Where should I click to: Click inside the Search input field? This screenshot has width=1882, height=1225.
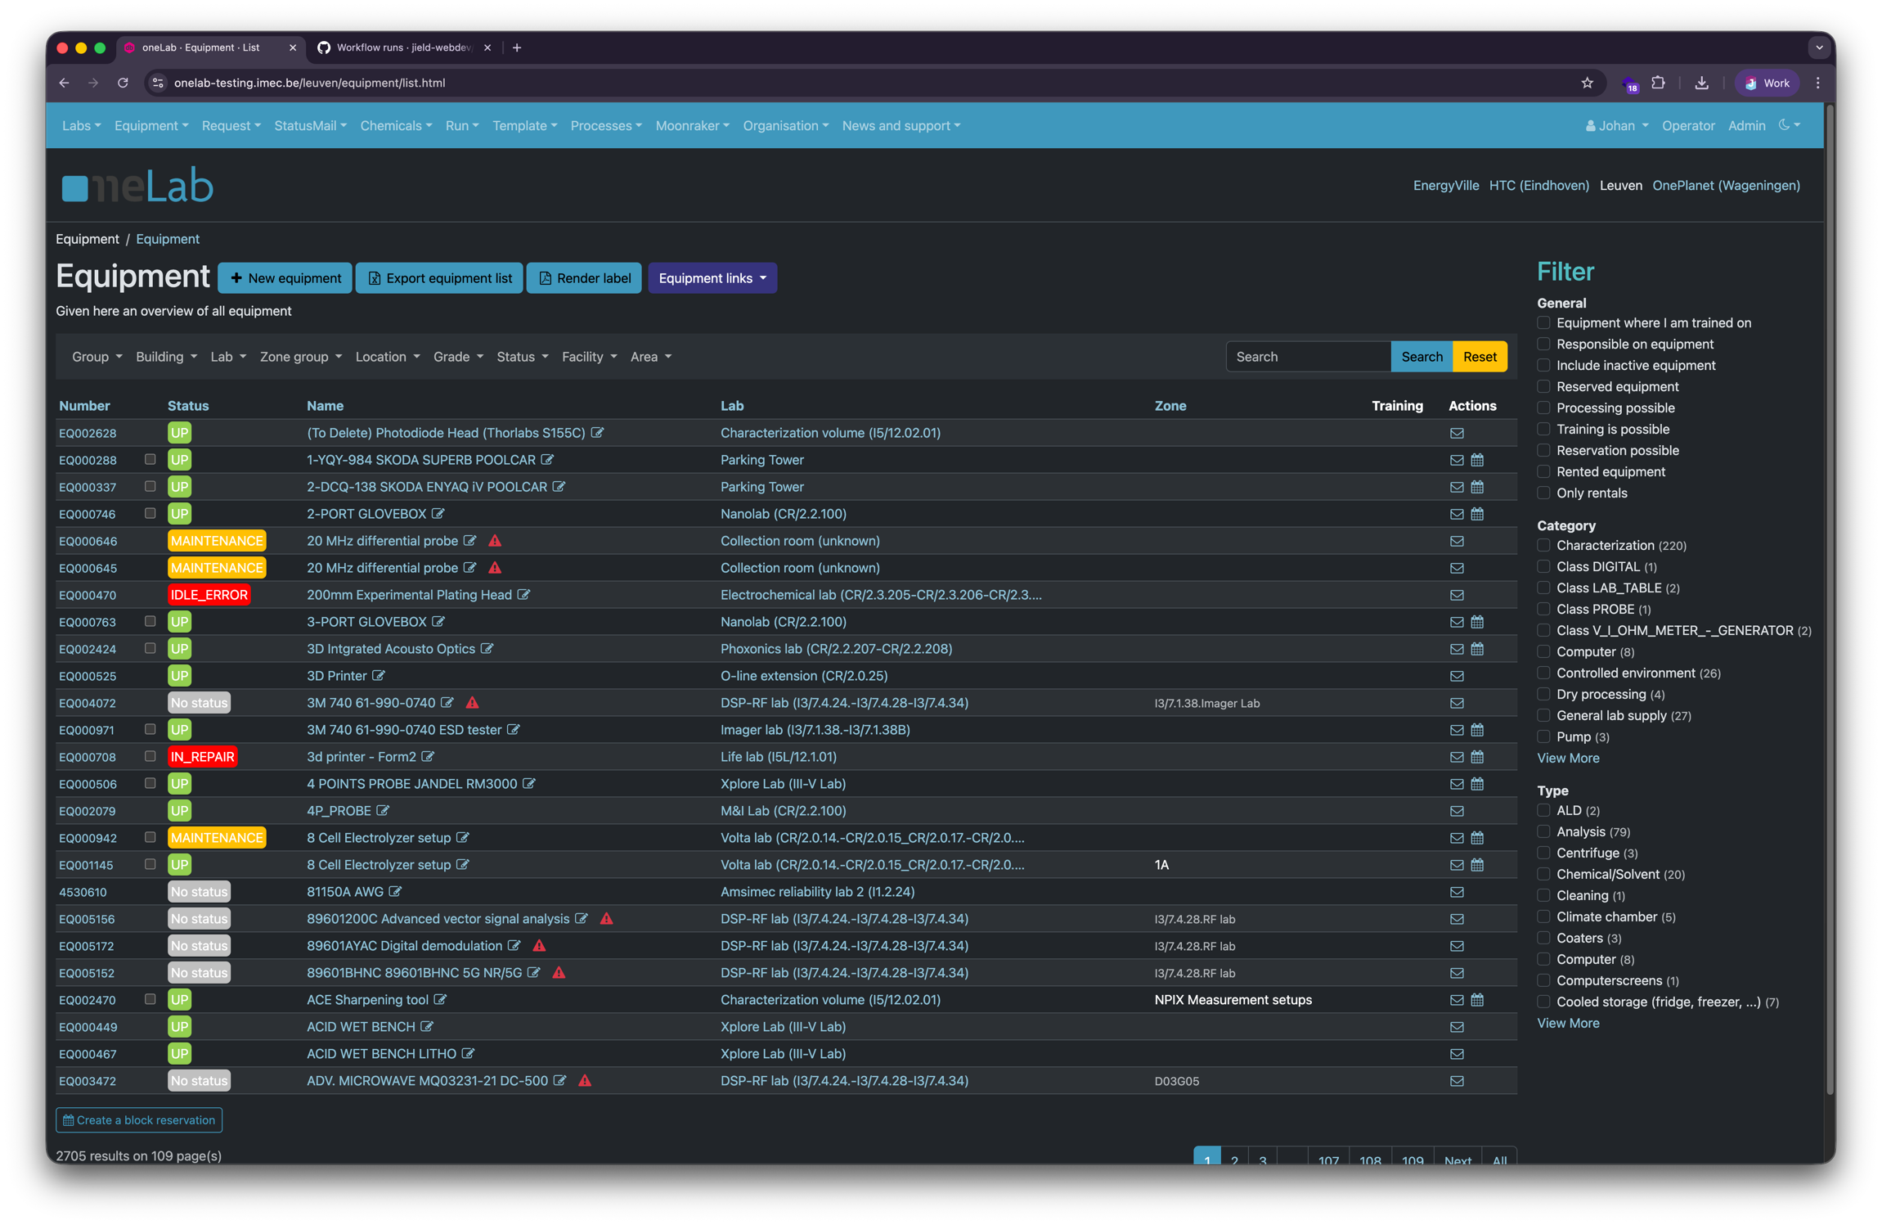(x=1307, y=356)
